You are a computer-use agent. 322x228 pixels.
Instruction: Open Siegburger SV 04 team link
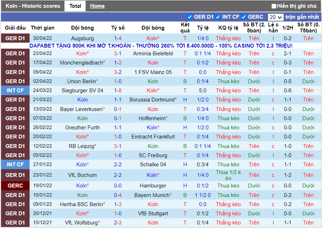point(82,90)
